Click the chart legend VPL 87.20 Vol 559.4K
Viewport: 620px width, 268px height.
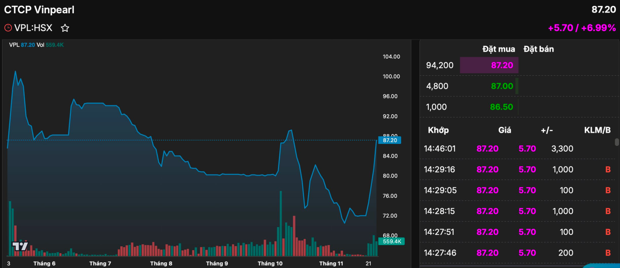click(x=36, y=45)
